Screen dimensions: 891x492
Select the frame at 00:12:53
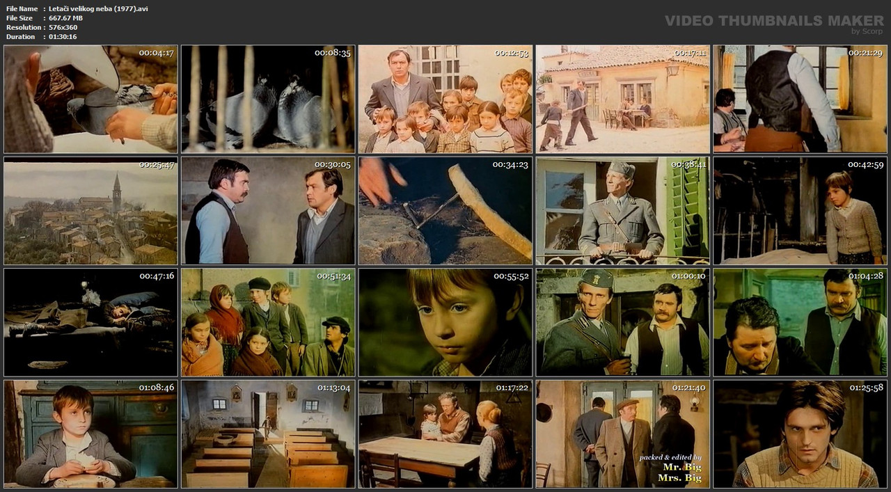click(445, 100)
